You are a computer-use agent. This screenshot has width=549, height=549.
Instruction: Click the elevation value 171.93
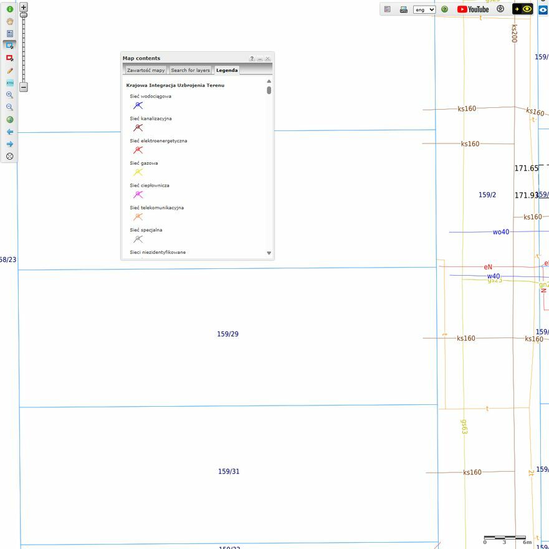pos(526,195)
